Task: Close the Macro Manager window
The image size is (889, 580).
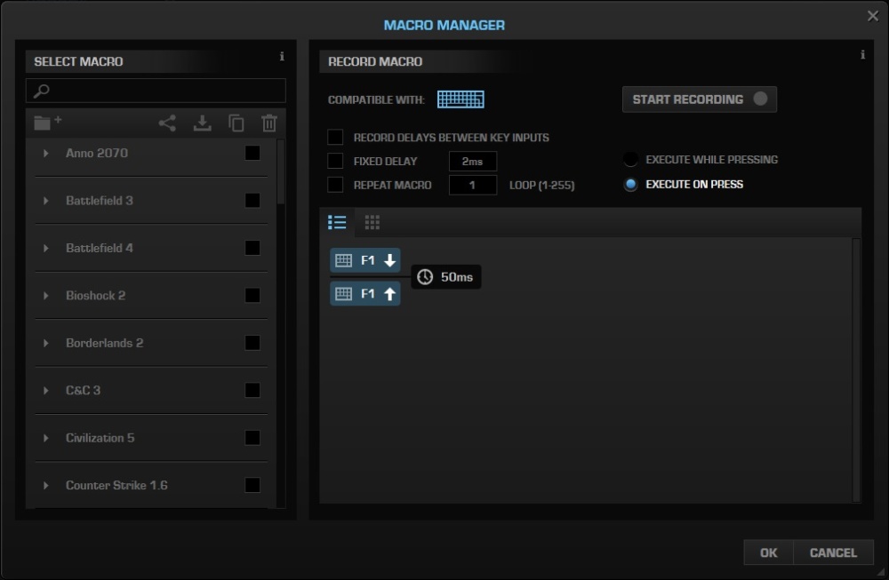Action: pos(873,16)
